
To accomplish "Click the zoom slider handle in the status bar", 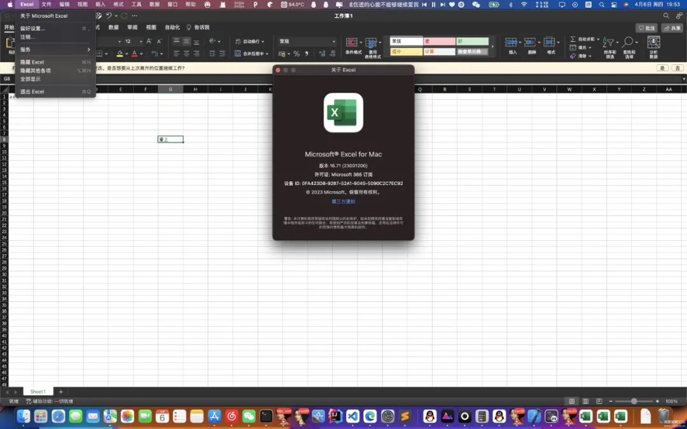I will [634, 402].
